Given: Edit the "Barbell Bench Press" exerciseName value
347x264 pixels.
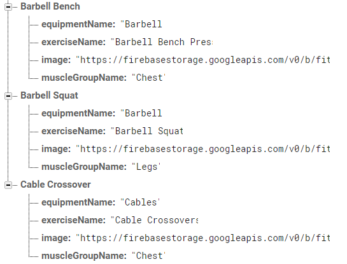Looking at the screenshot, I should click(162, 42).
